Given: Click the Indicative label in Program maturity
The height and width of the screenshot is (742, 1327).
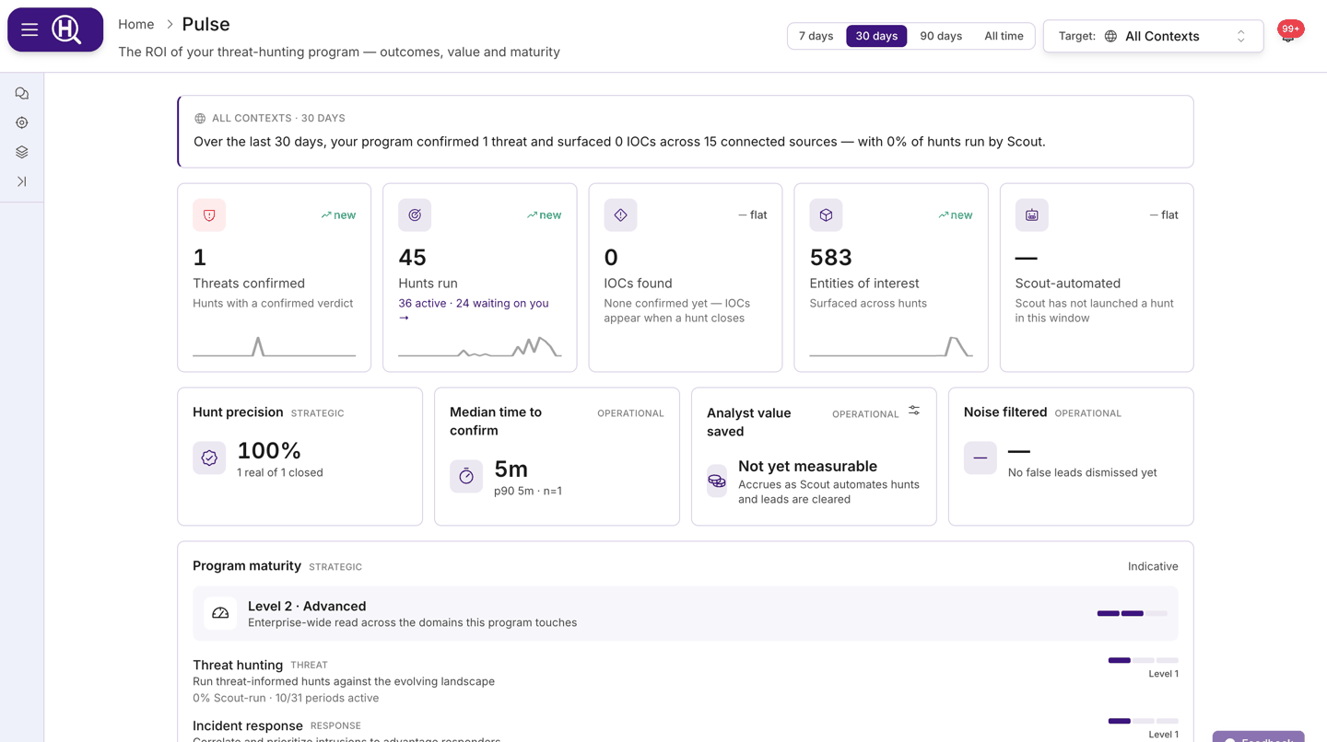Looking at the screenshot, I should [x=1153, y=566].
